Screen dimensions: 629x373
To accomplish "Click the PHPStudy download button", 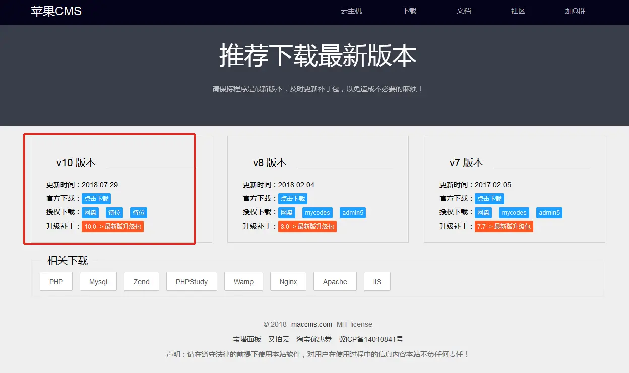I will [x=192, y=281].
